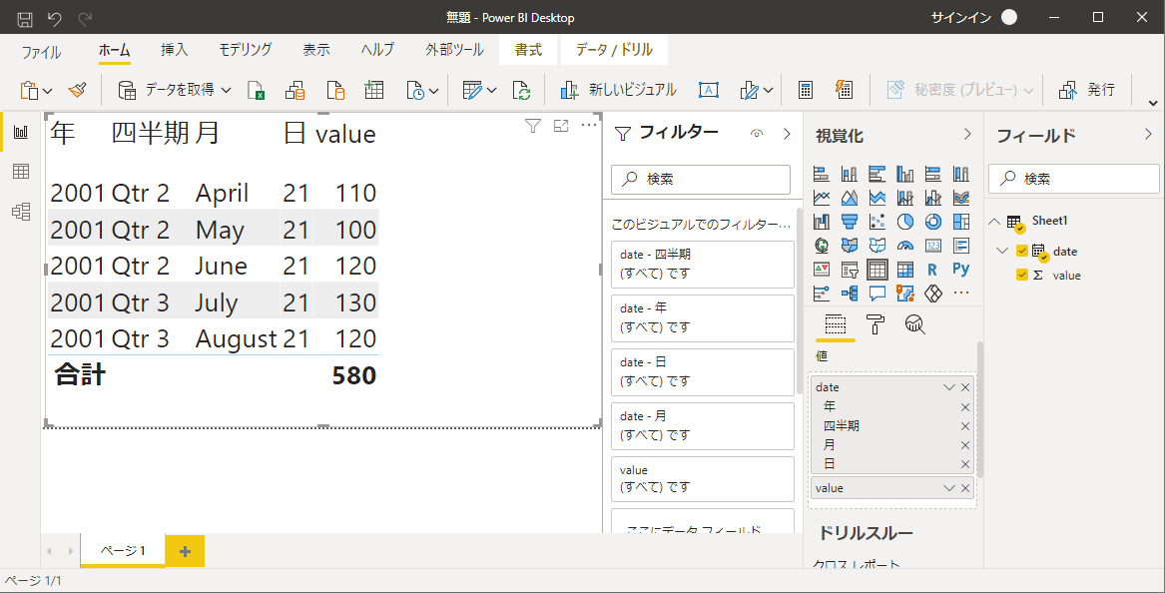Viewport: 1165px width, 593px height.
Task: Select the KPI visual icon
Action: (x=821, y=269)
